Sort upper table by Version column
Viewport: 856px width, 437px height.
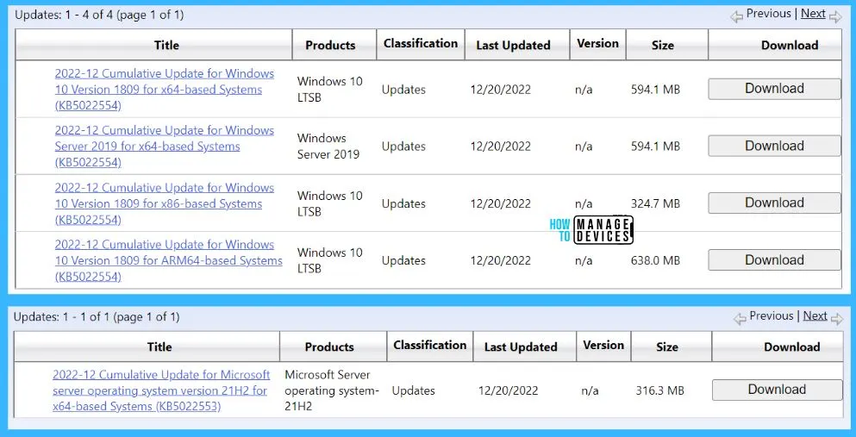pos(597,44)
